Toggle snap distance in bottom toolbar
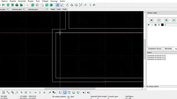 click(x=26, y=92)
